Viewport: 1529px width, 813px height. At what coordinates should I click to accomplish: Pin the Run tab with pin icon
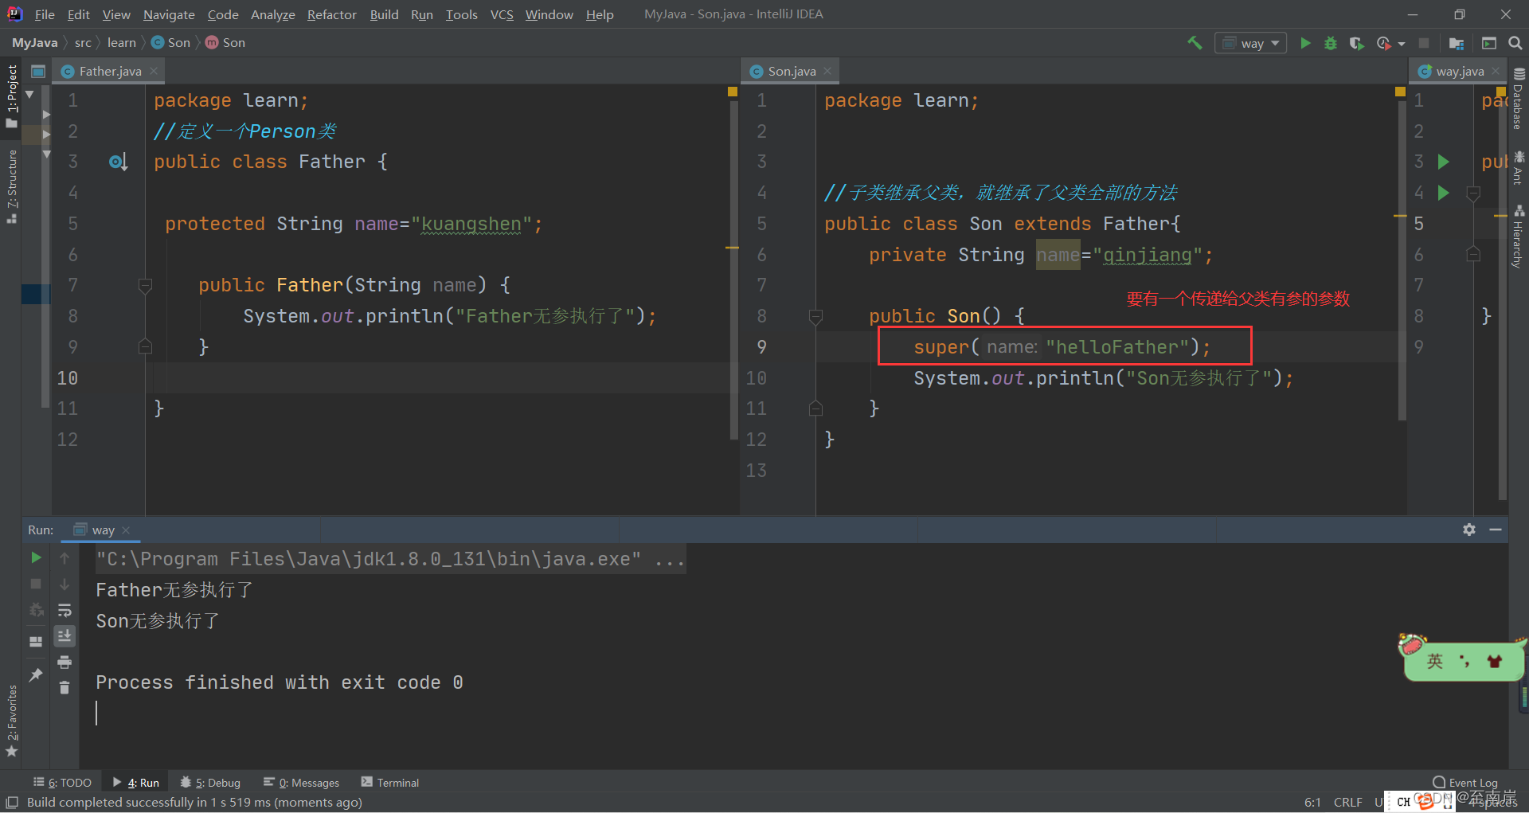[36, 674]
